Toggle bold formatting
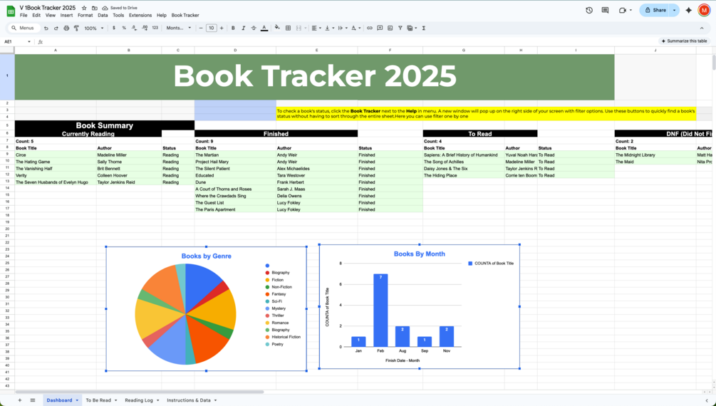This screenshot has height=406, width=716. click(x=233, y=28)
